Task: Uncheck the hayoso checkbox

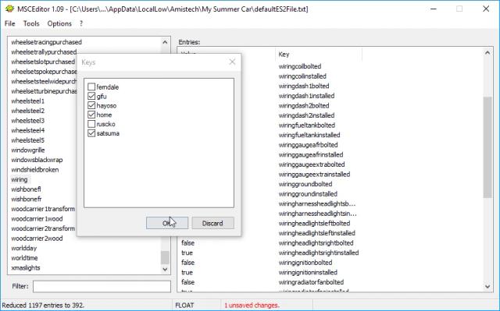Action: pos(91,105)
